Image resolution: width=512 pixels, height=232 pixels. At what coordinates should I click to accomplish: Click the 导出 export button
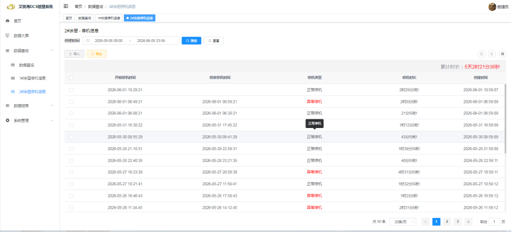coord(97,54)
